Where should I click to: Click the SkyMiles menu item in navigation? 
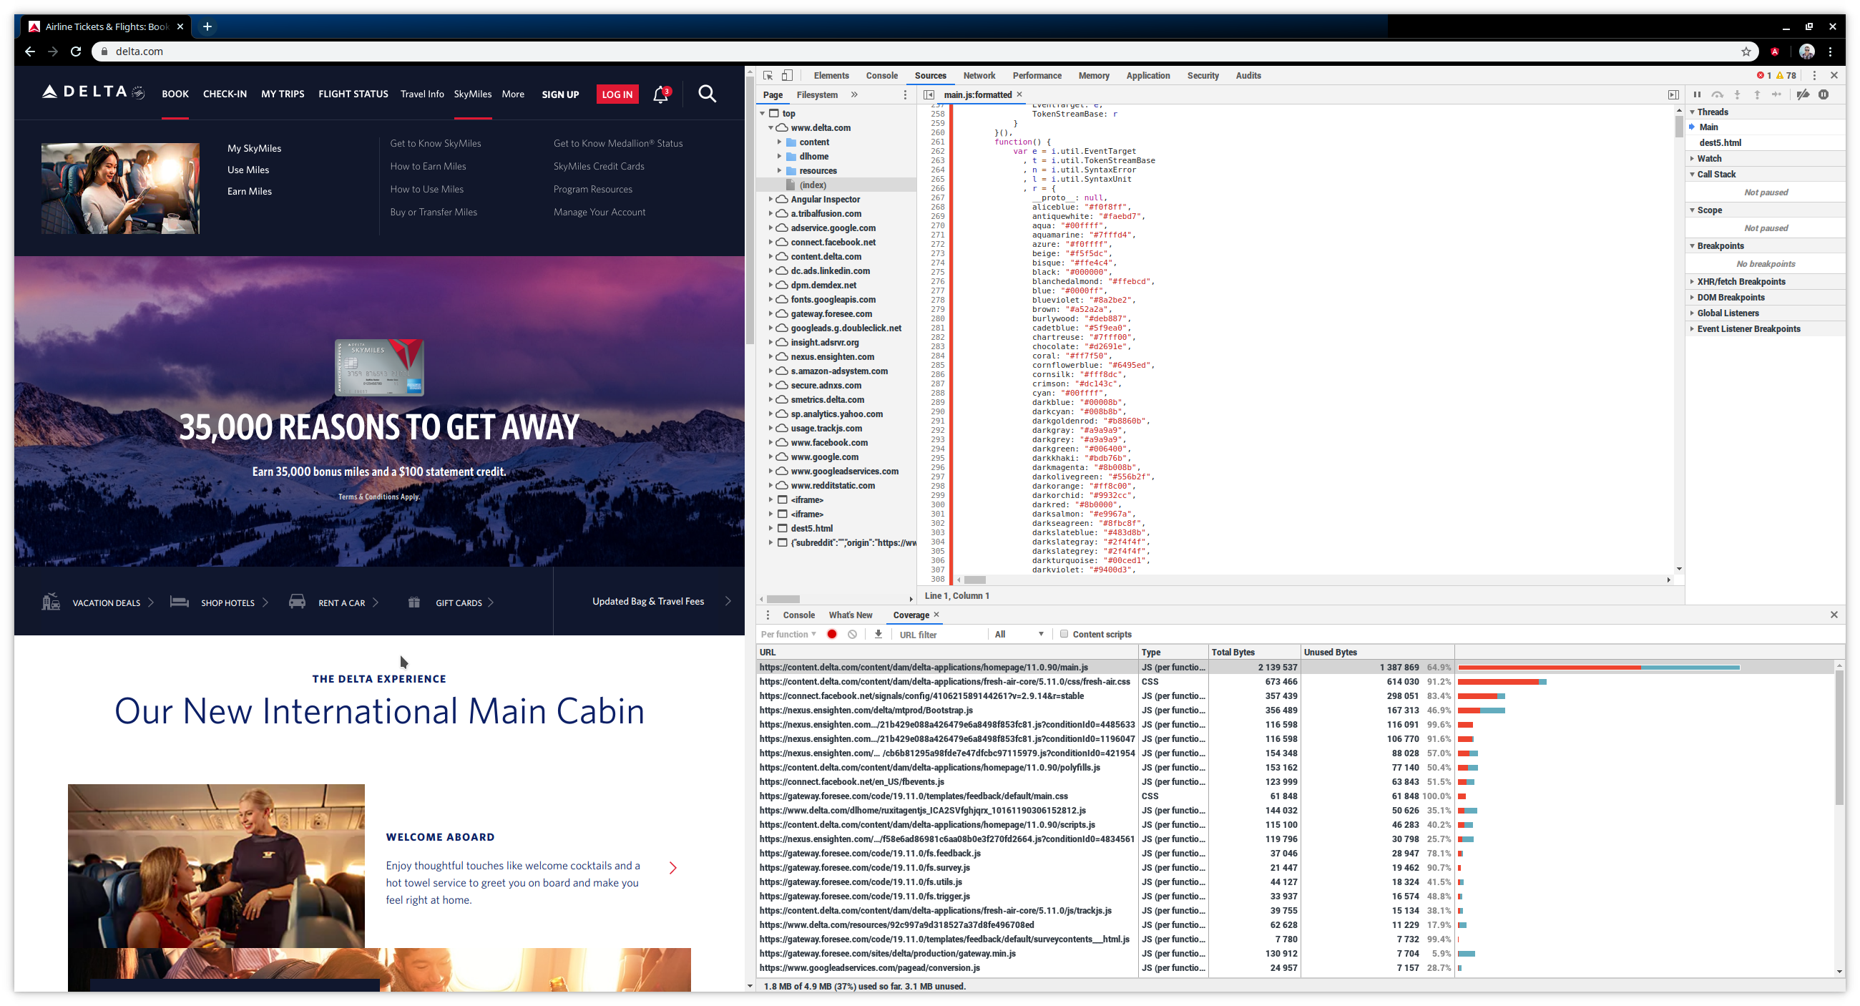pyautogui.click(x=472, y=93)
